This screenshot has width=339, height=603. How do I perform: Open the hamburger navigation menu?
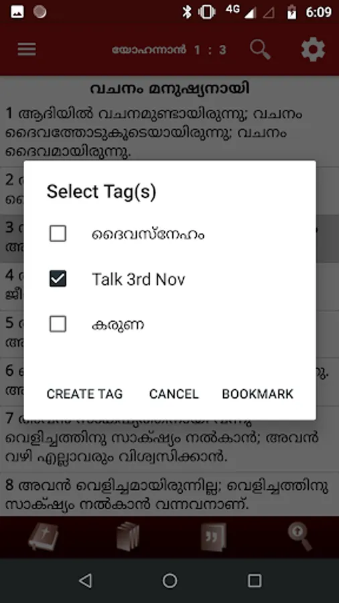click(27, 50)
